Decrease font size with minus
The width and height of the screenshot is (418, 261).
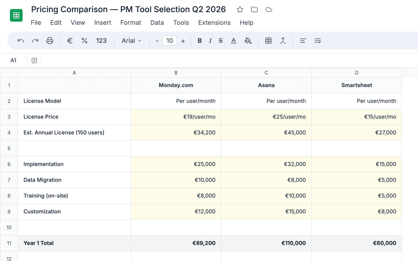click(x=157, y=41)
